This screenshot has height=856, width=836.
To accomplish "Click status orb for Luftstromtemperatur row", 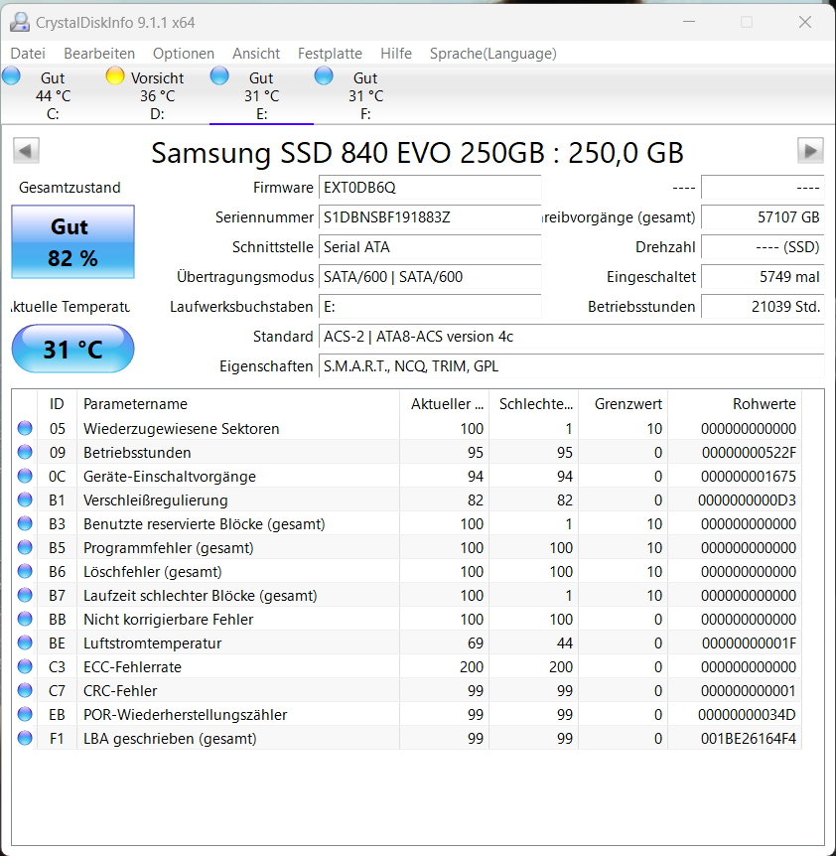I will pyautogui.click(x=25, y=642).
